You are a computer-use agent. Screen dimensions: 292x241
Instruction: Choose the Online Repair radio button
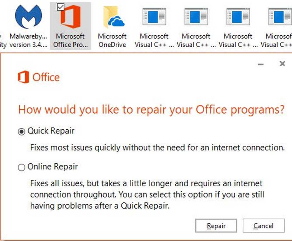coord(21,167)
